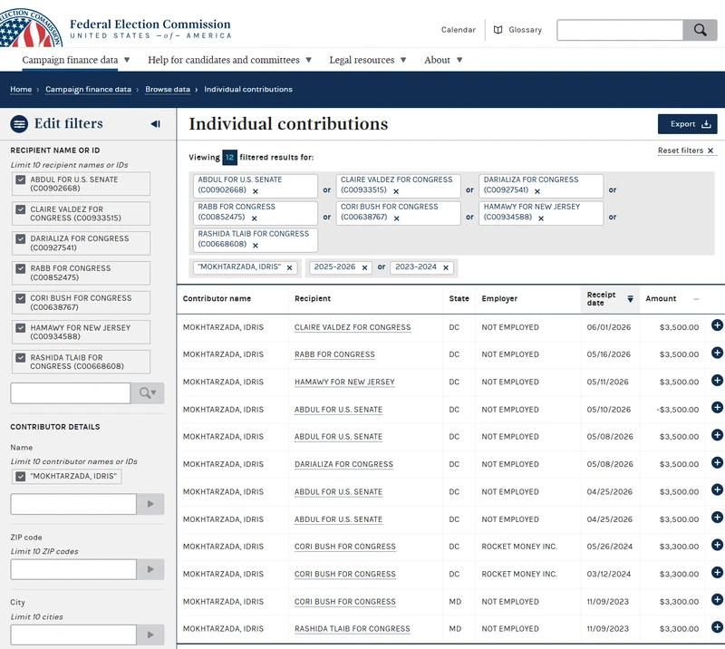
Task: Open the Glossary book icon
Action: coord(498,30)
